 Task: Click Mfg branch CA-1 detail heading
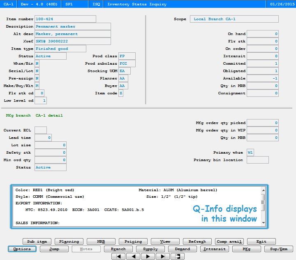pos(34,115)
